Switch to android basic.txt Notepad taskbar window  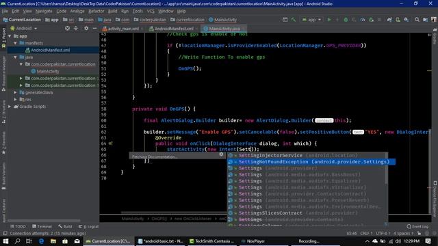click(161, 241)
